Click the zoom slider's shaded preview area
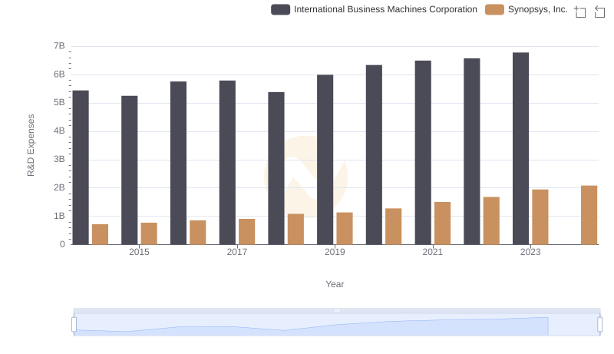614x354 pixels. pos(337,325)
